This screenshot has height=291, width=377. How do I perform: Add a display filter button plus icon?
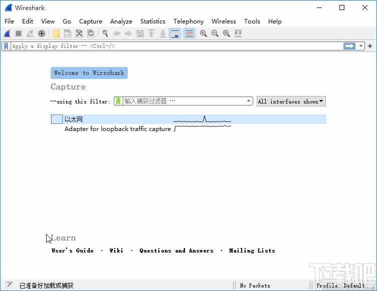[x=370, y=46]
